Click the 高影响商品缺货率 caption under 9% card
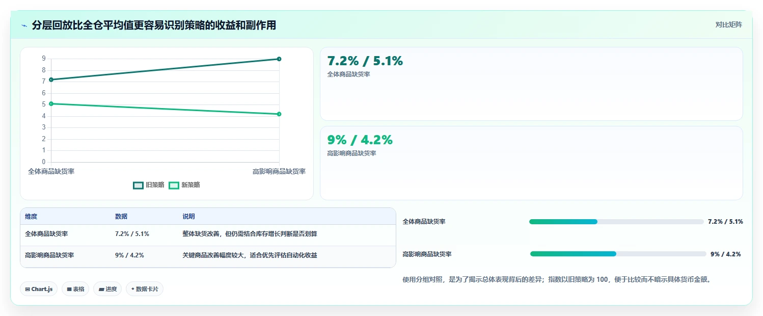763x316 pixels. [351, 153]
